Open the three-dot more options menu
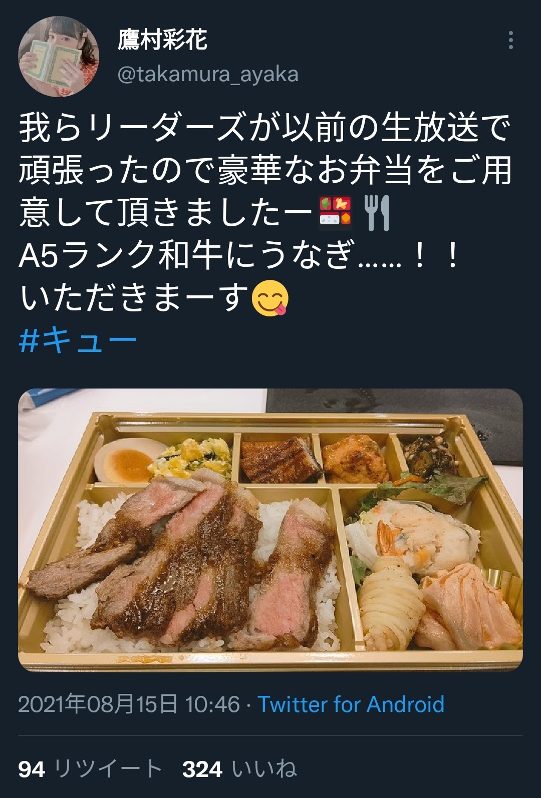The height and width of the screenshot is (798, 541). coord(510,40)
